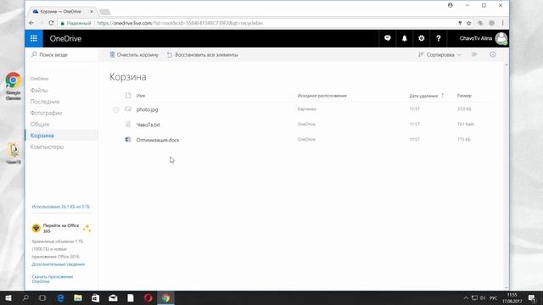Viewport: 543px width, 305px height.
Task: Open File Explorer from the taskbar
Action: tap(78, 297)
